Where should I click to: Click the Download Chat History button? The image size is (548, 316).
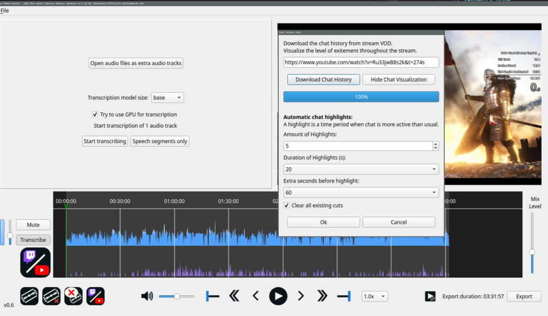point(323,80)
